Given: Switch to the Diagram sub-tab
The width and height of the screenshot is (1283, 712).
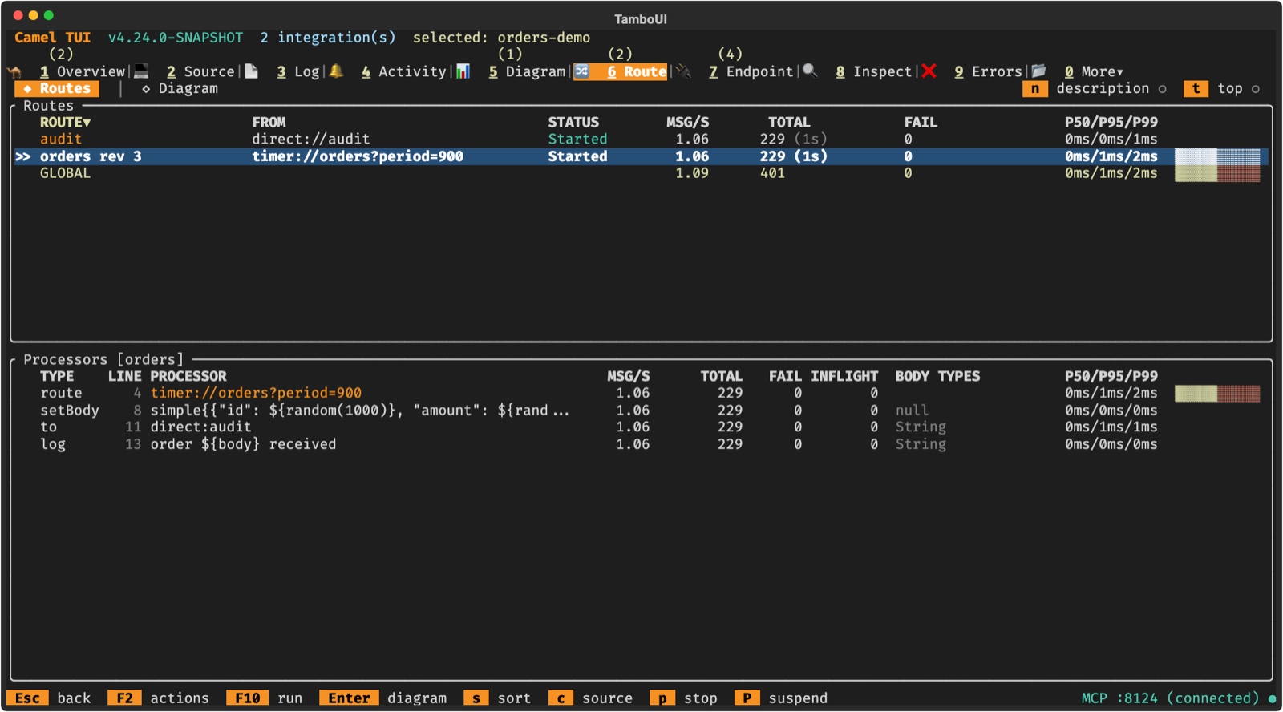Looking at the screenshot, I should point(180,89).
